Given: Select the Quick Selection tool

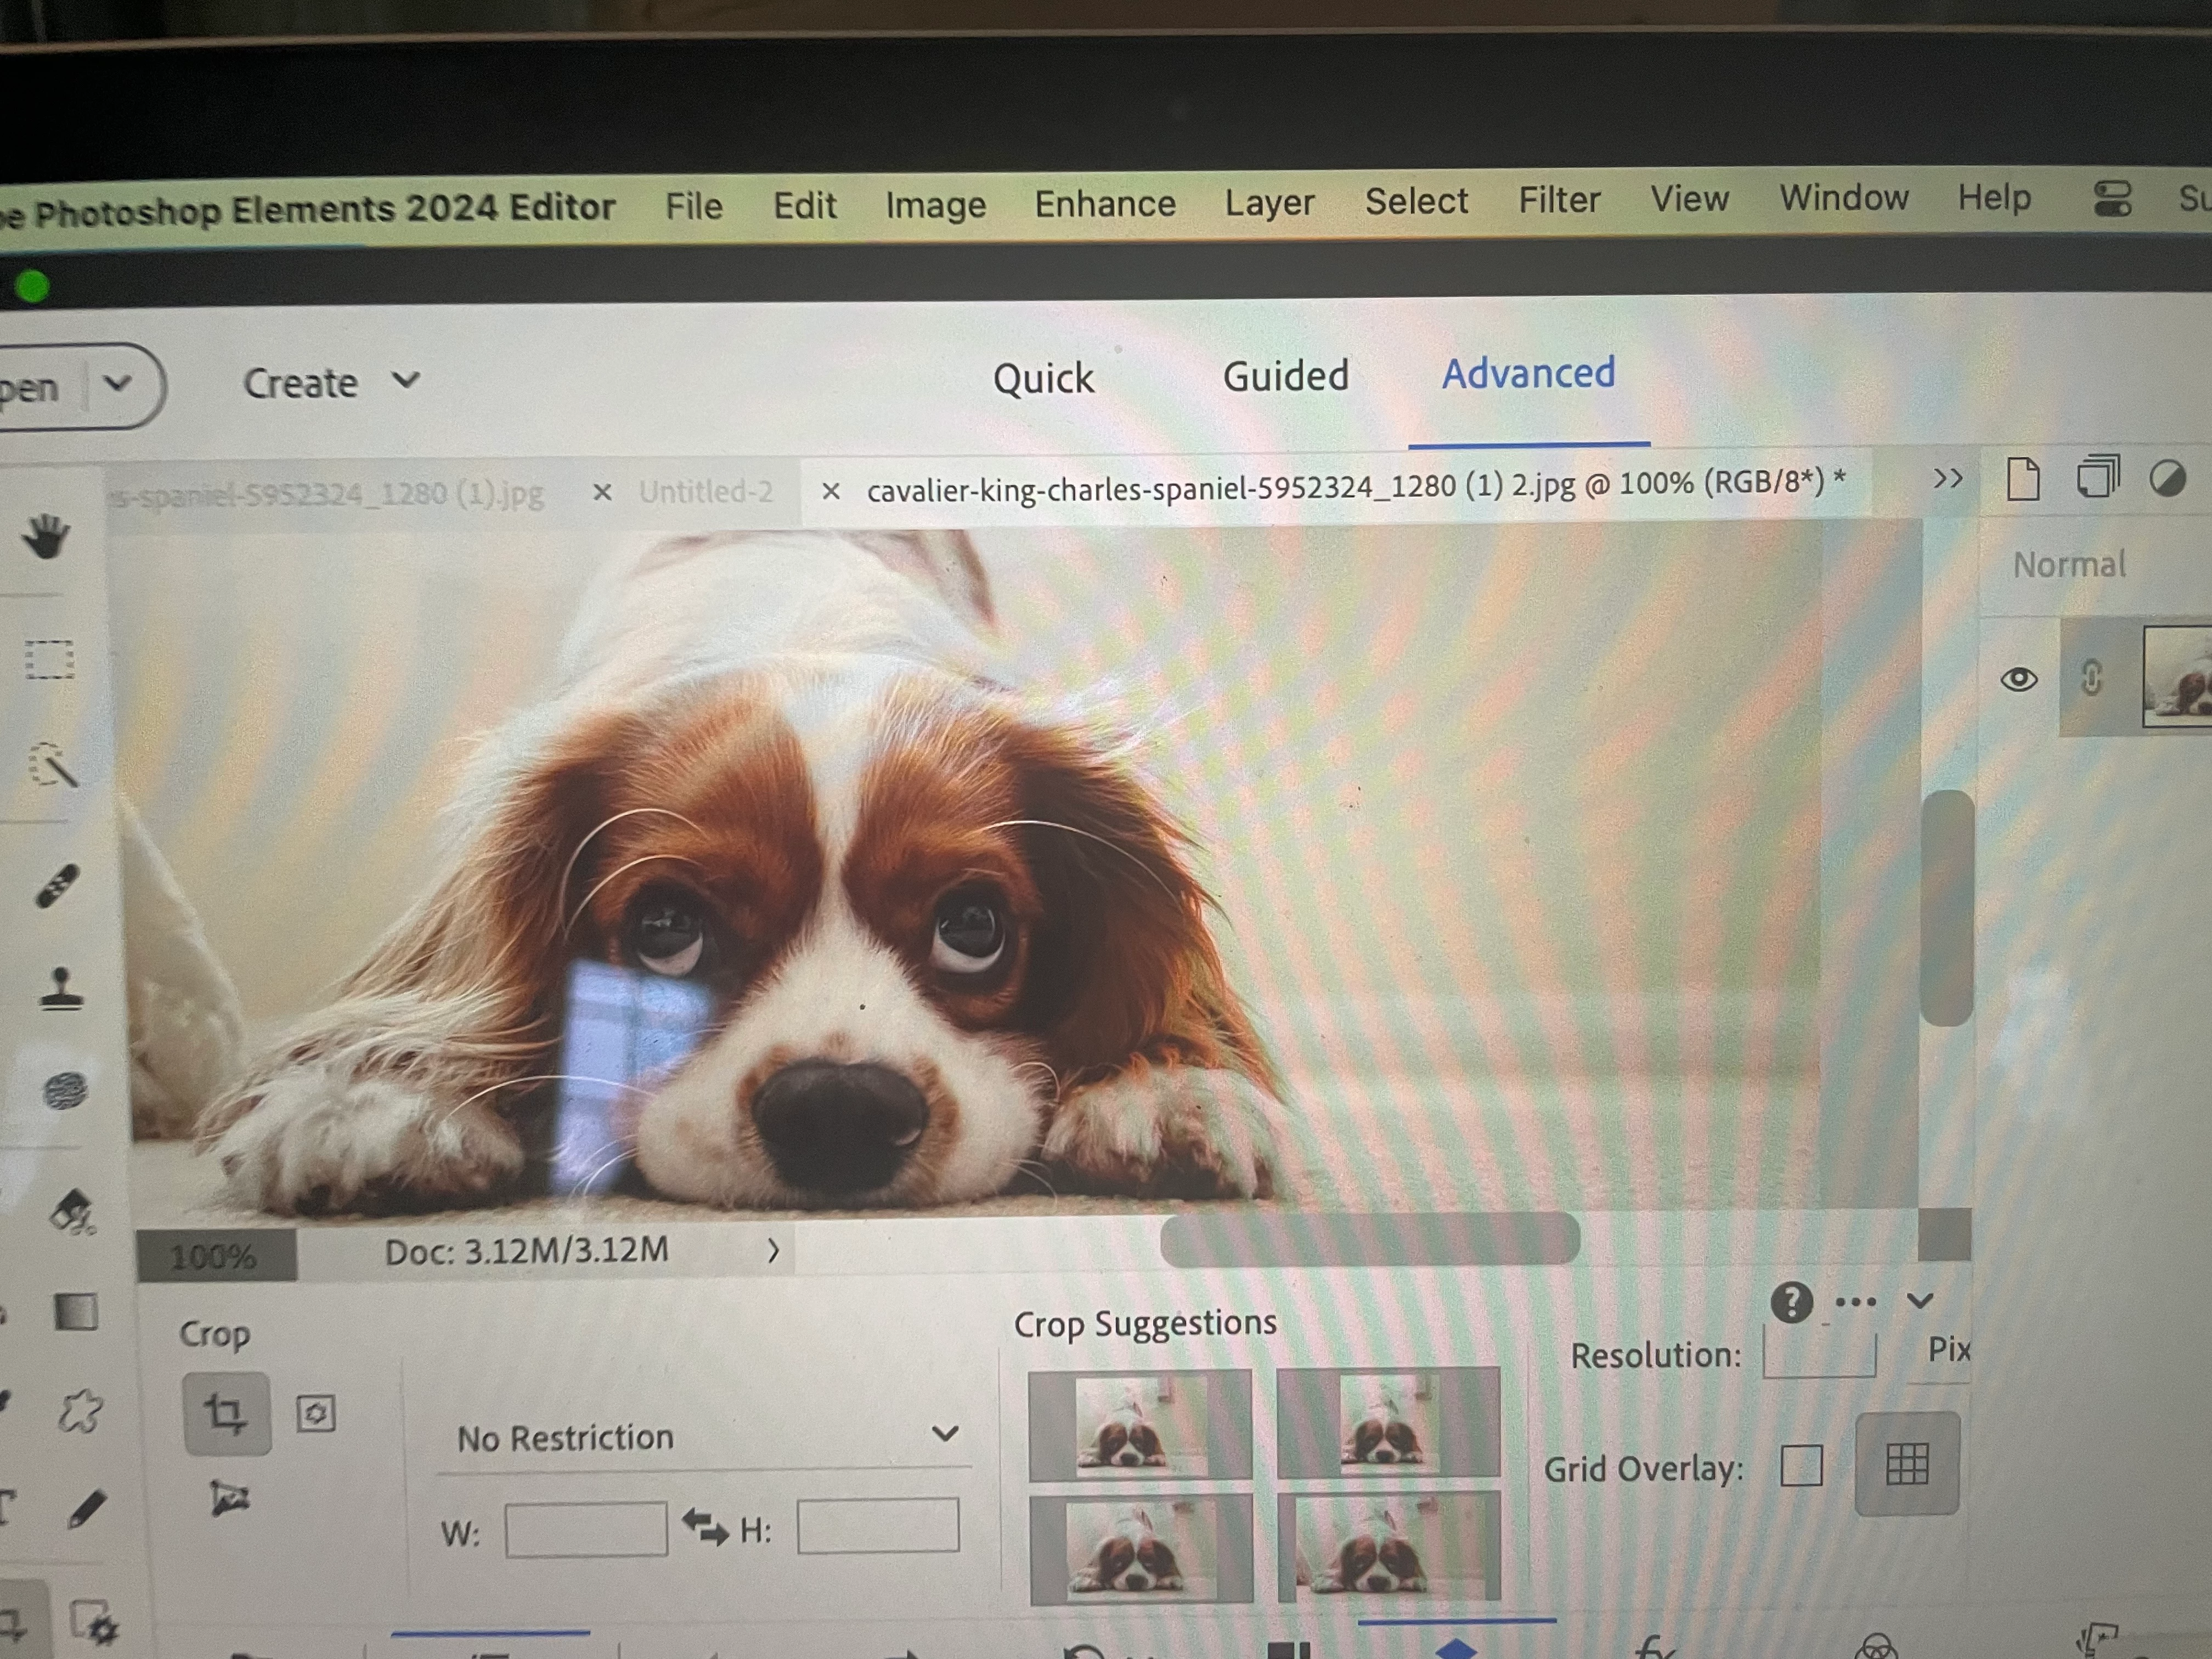Looking at the screenshot, I should (52, 768).
